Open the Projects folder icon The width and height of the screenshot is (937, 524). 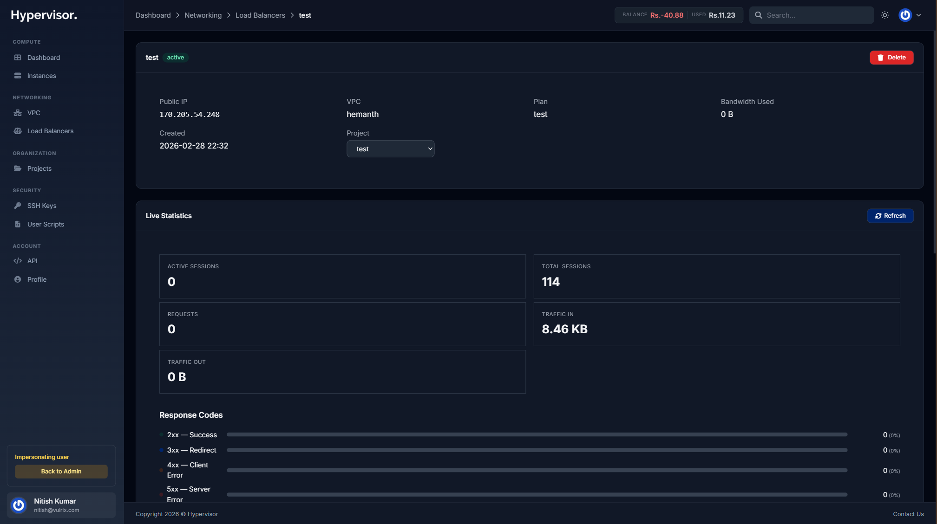tap(17, 168)
